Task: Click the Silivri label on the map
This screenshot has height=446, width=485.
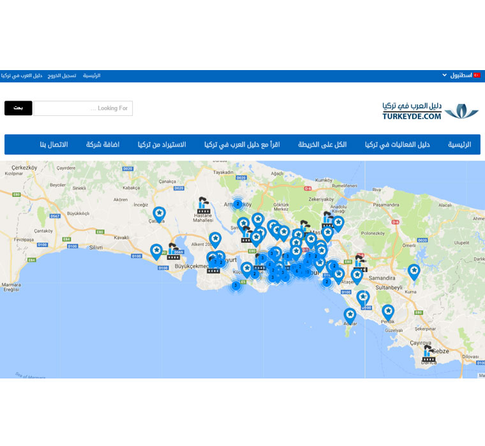Action: pyautogui.click(x=96, y=248)
